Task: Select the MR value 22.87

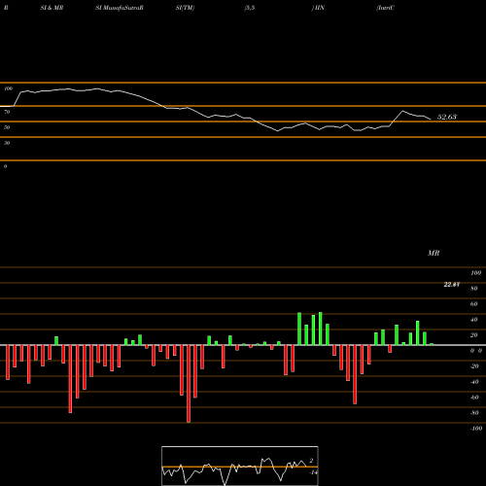Action: 452,285
